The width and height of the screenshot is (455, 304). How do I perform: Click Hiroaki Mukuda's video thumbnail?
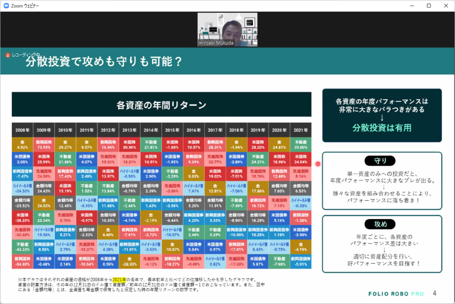tap(227, 30)
